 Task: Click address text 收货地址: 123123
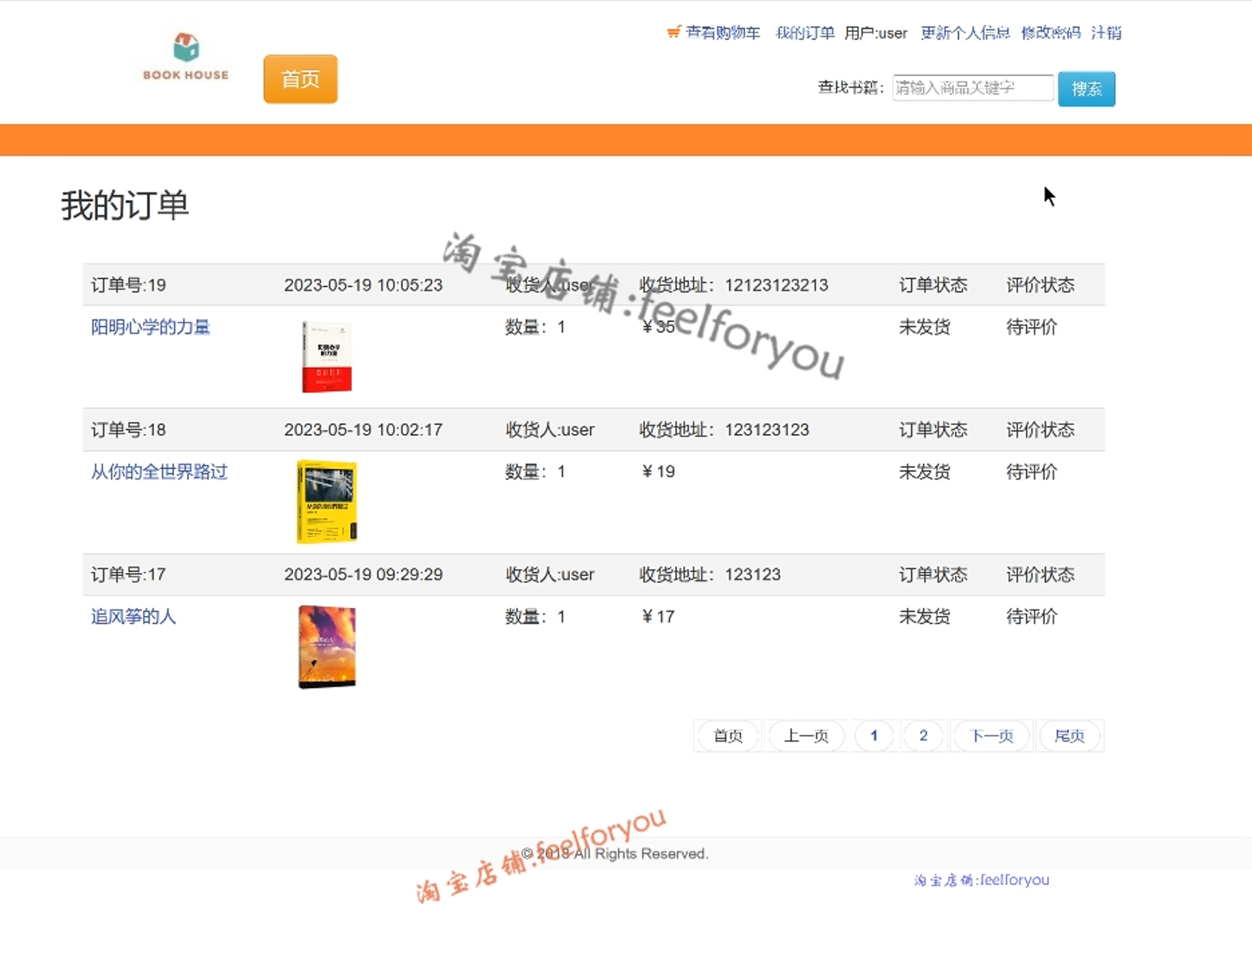(710, 575)
